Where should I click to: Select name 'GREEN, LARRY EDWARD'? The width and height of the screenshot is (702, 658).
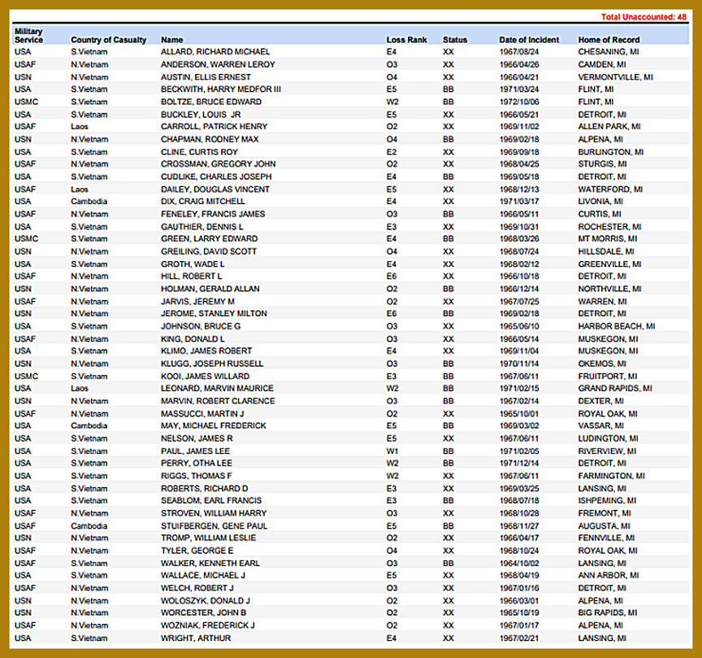[x=210, y=239]
